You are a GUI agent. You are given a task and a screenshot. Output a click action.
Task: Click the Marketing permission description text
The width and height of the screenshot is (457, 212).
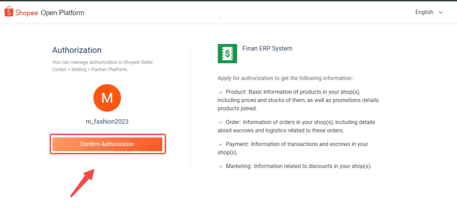click(x=295, y=167)
